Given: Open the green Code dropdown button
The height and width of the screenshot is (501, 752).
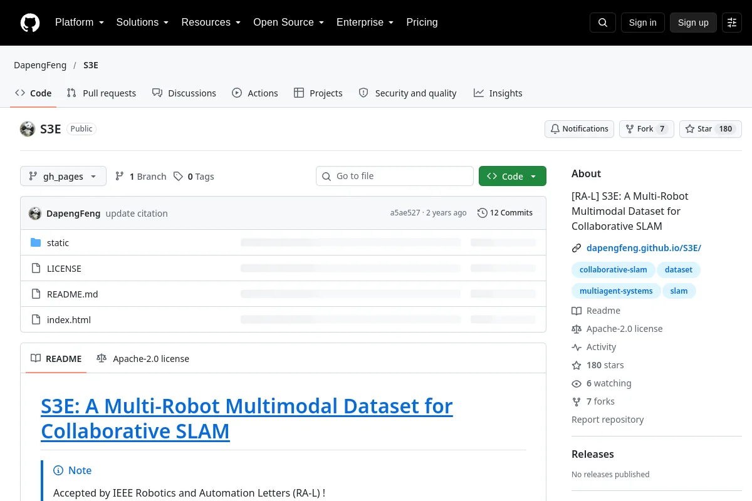Looking at the screenshot, I should 513,177.
